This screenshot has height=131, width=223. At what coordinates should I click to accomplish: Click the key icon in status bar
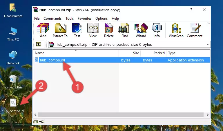41,121
